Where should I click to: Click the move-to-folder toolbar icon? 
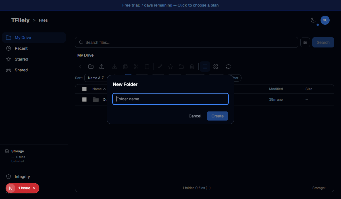point(181,67)
